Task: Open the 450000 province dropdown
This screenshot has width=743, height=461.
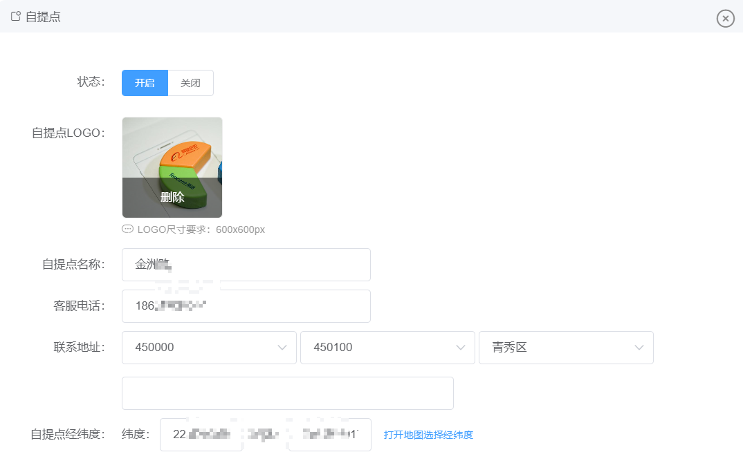Action: (209, 348)
